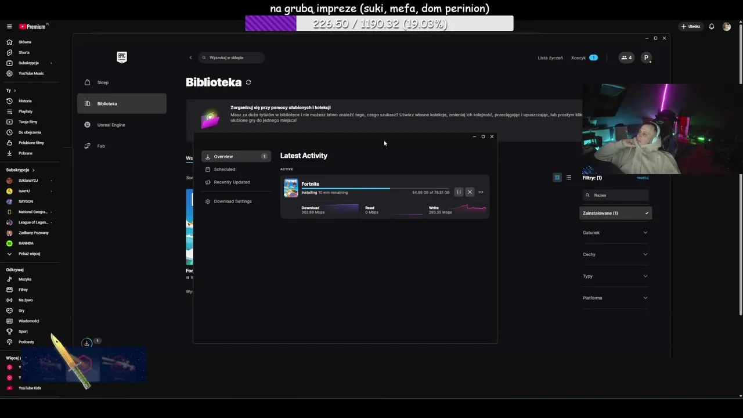The width and height of the screenshot is (743, 418).
Task: Open Fab in Epic launcher sidebar
Action: pyautogui.click(x=122, y=146)
